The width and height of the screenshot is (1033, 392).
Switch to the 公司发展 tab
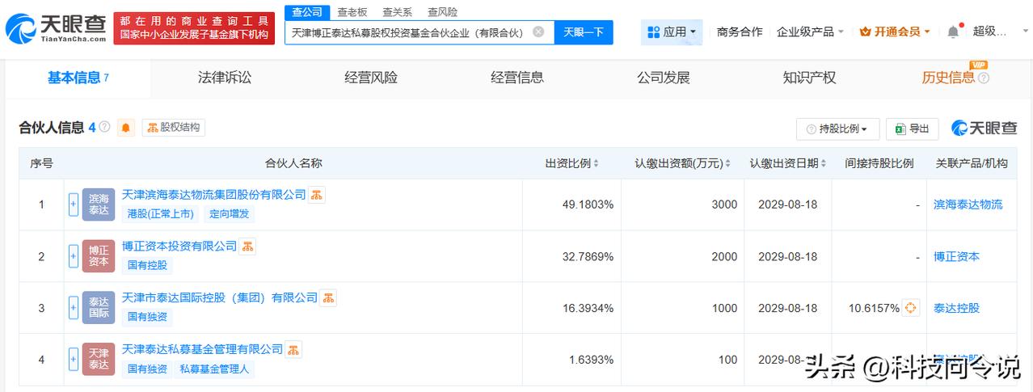[x=664, y=78]
